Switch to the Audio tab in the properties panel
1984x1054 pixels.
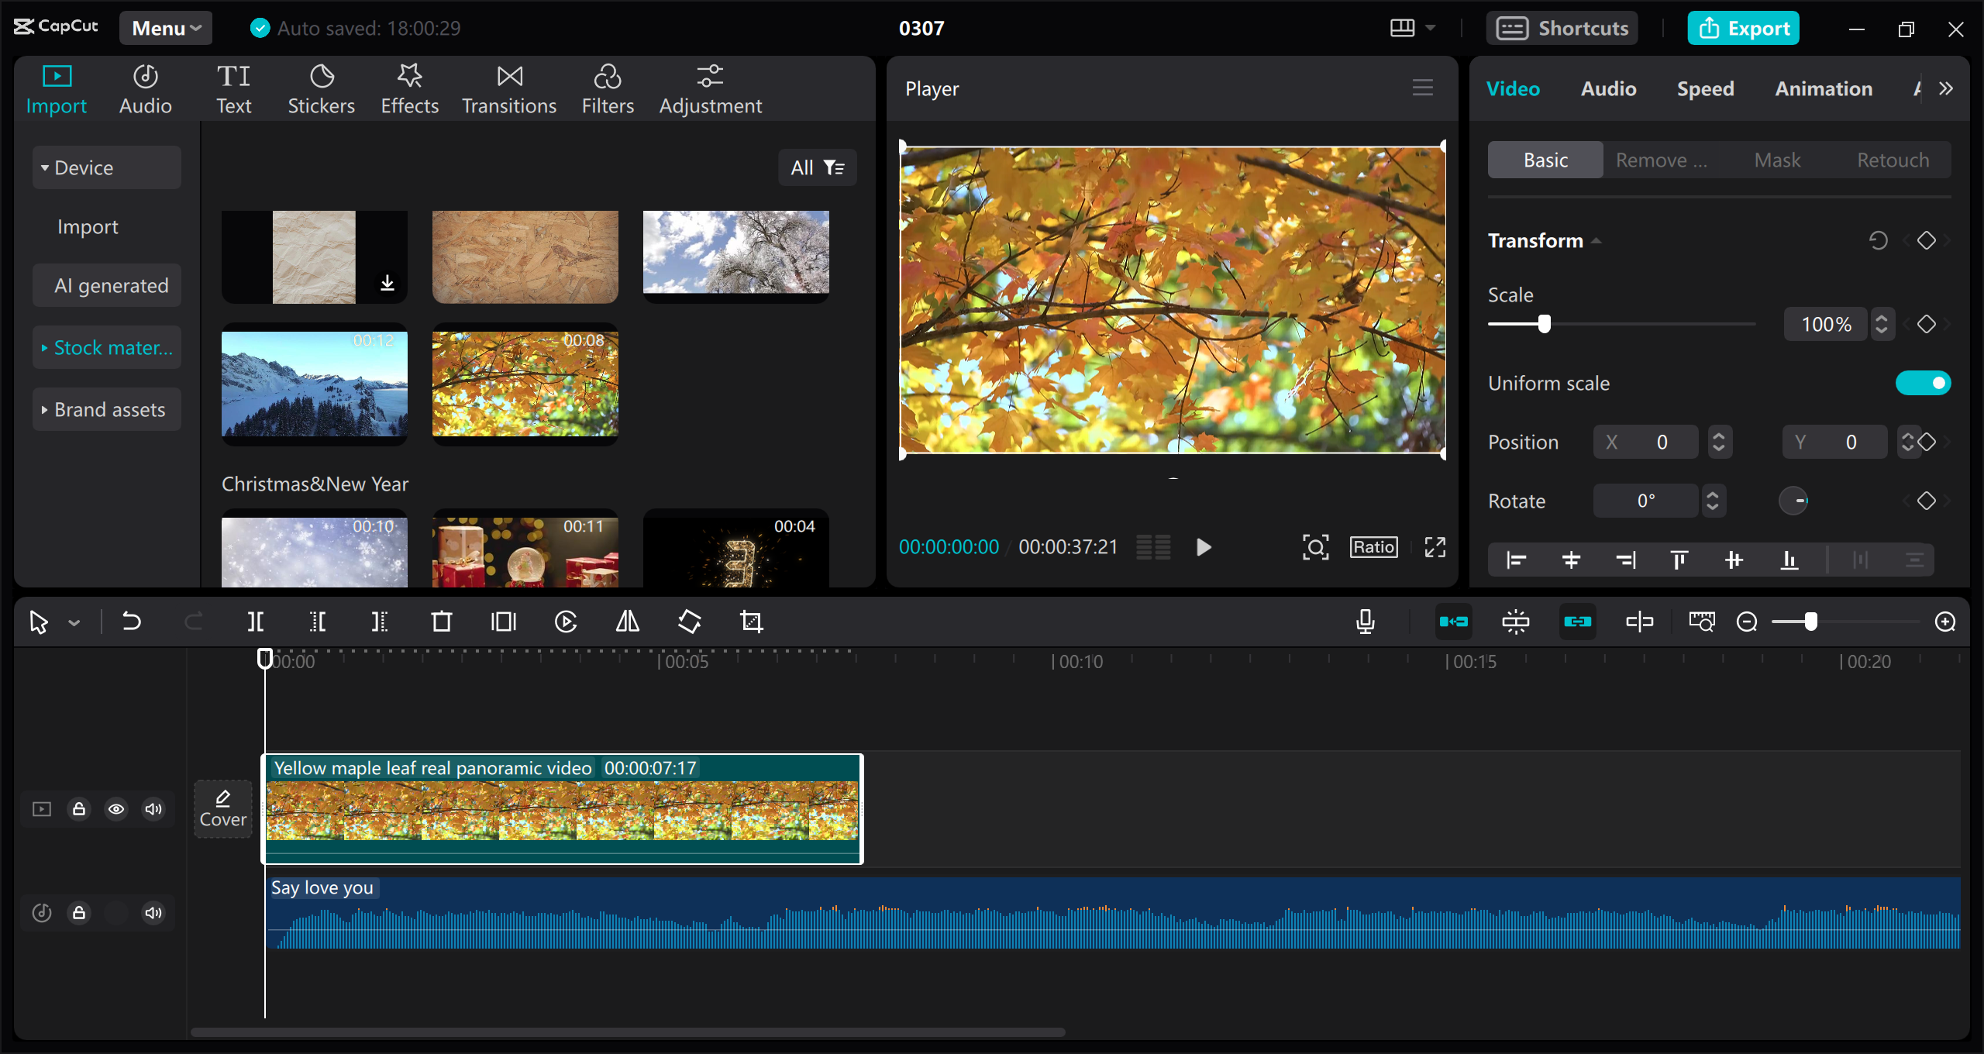pyautogui.click(x=1607, y=88)
